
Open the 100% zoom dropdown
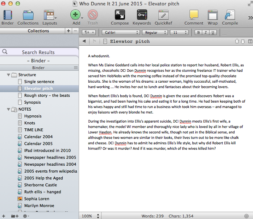[89, 216]
